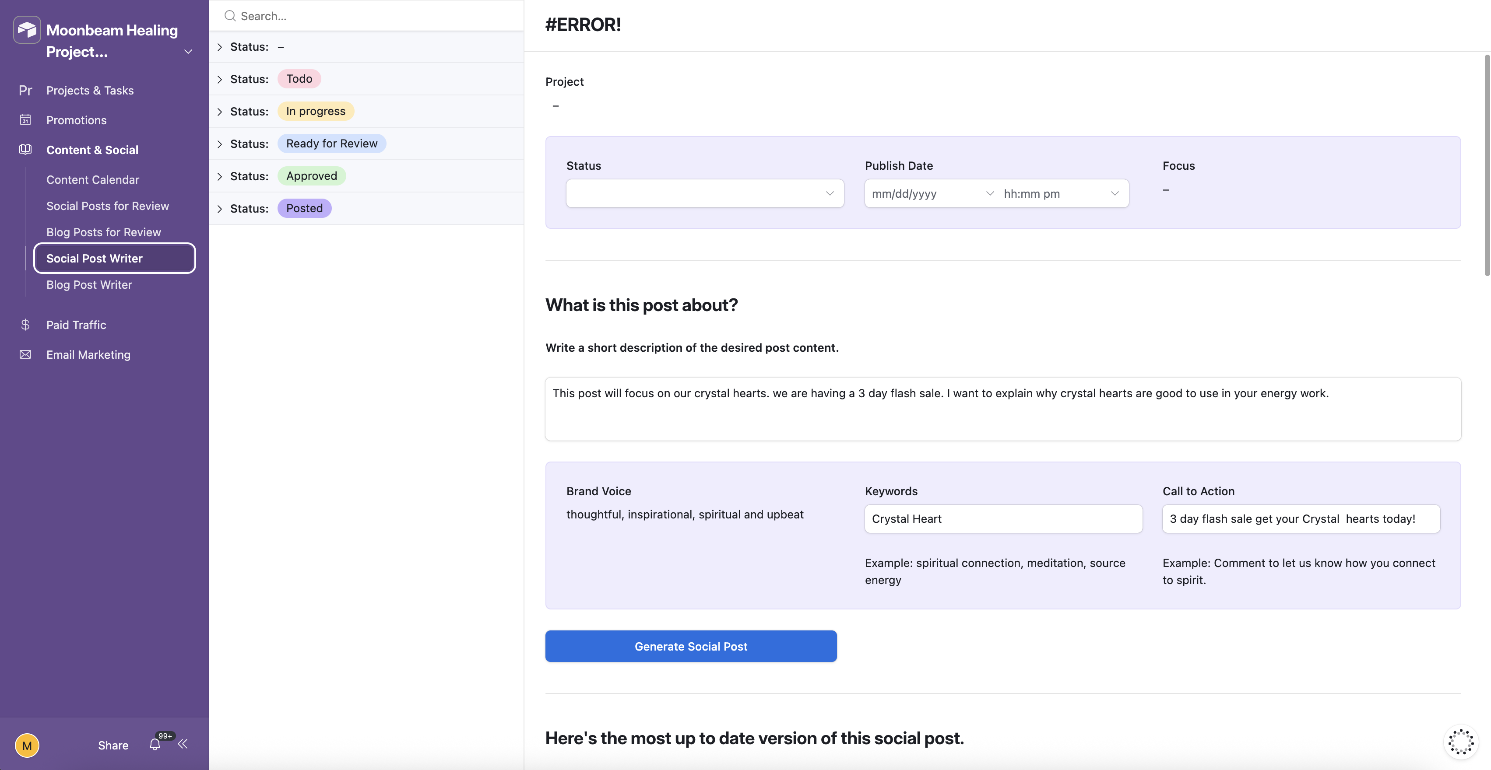
Task: Expand the Posted status group
Action: tap(220, 209)
